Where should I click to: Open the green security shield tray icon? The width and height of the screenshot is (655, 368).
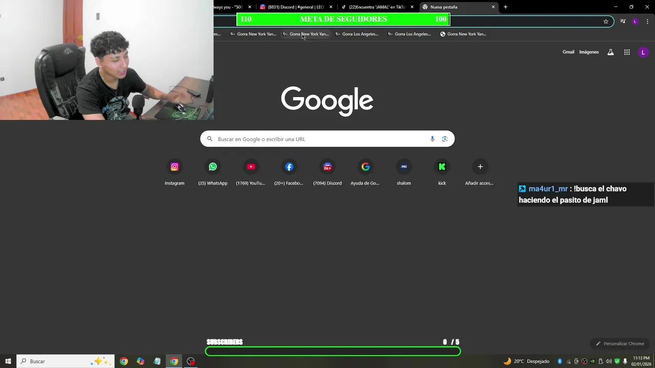(617, 361)
